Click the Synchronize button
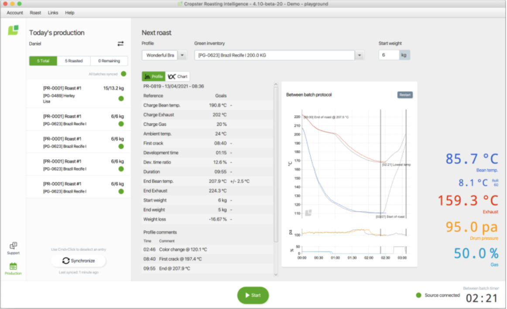The height and width of the screenshot is (309, 507). tap(79, 261)
